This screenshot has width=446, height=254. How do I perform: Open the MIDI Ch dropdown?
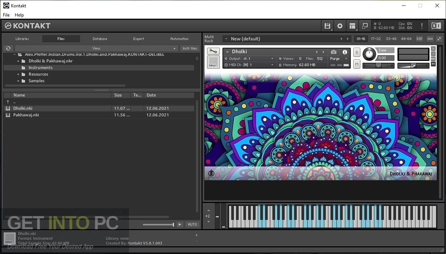point(249,65)
